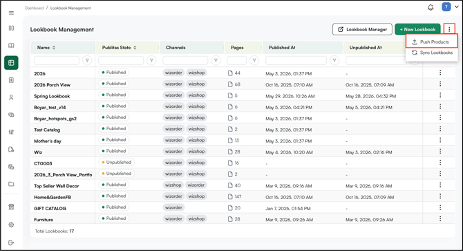Click wizorder tag in GIFT CATALOG row

[x=173, y=207]
